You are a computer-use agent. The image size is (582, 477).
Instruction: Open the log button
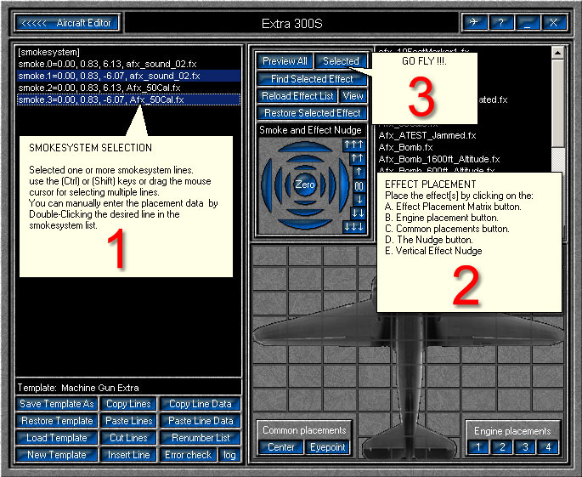[x=229, y=455]
